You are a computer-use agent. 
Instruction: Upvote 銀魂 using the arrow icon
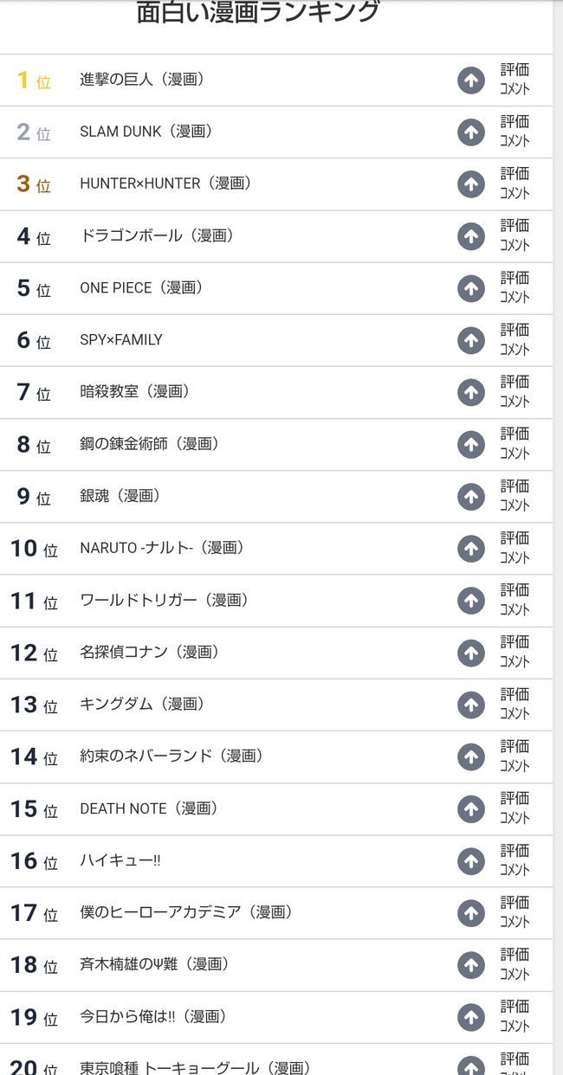tap(471, 497)
